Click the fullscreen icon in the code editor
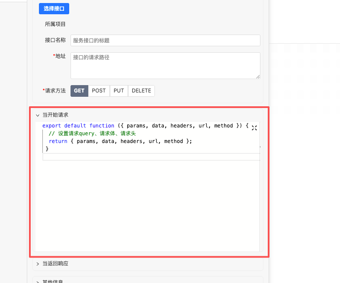This screenshot has width=340, height=283. point(254,128)
